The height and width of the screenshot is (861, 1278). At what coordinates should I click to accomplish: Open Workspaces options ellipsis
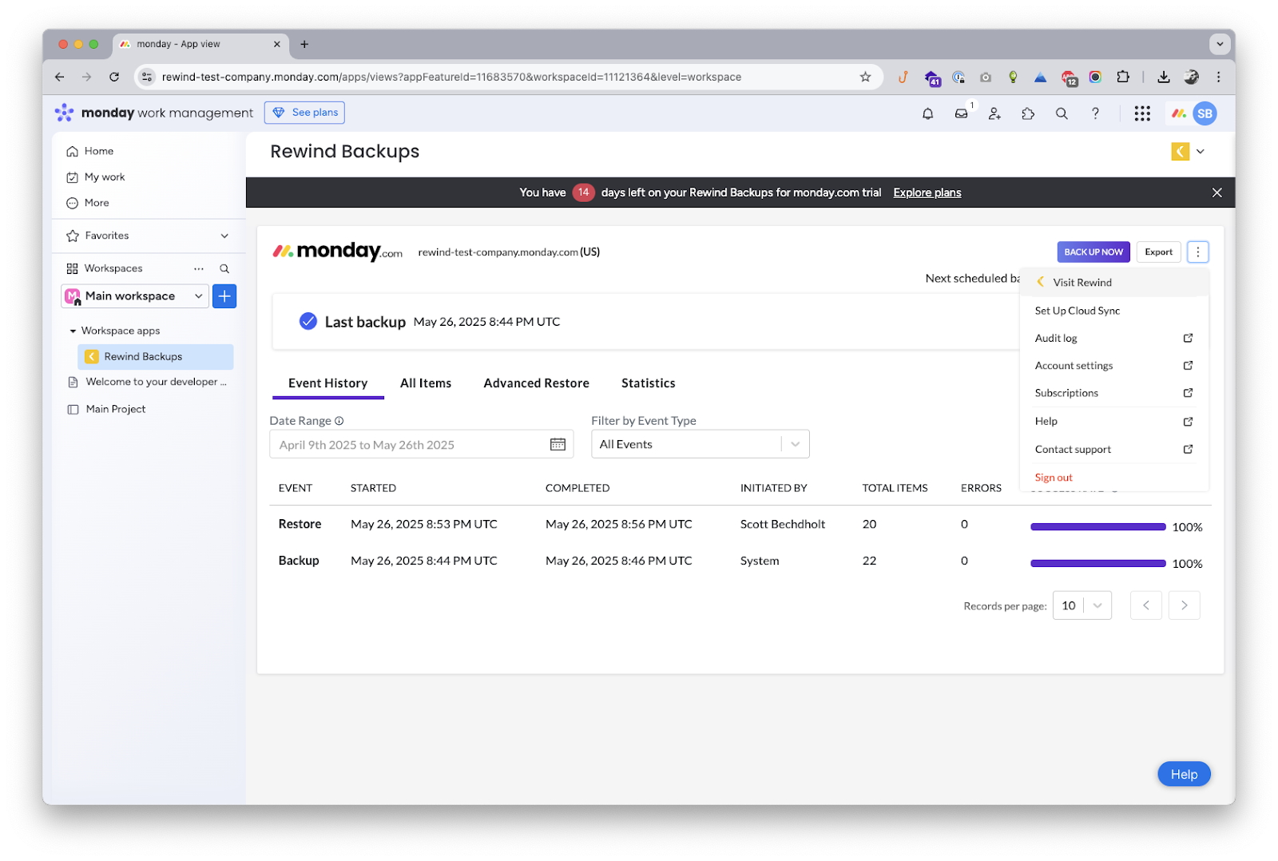199,268
